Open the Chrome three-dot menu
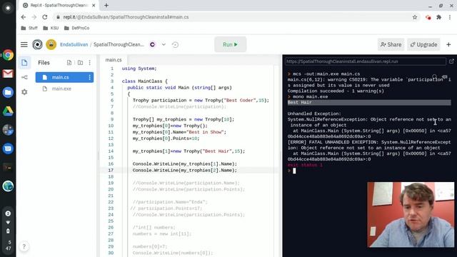Screen dimensions: 457x257 (x=450, y=17)
